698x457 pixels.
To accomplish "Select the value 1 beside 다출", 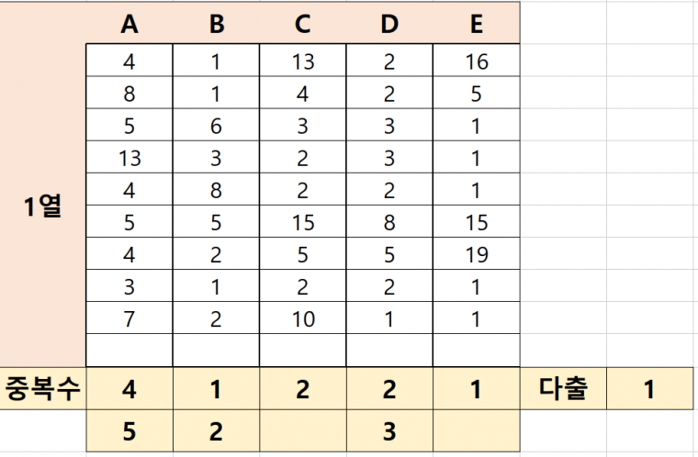I will point(649,388).
